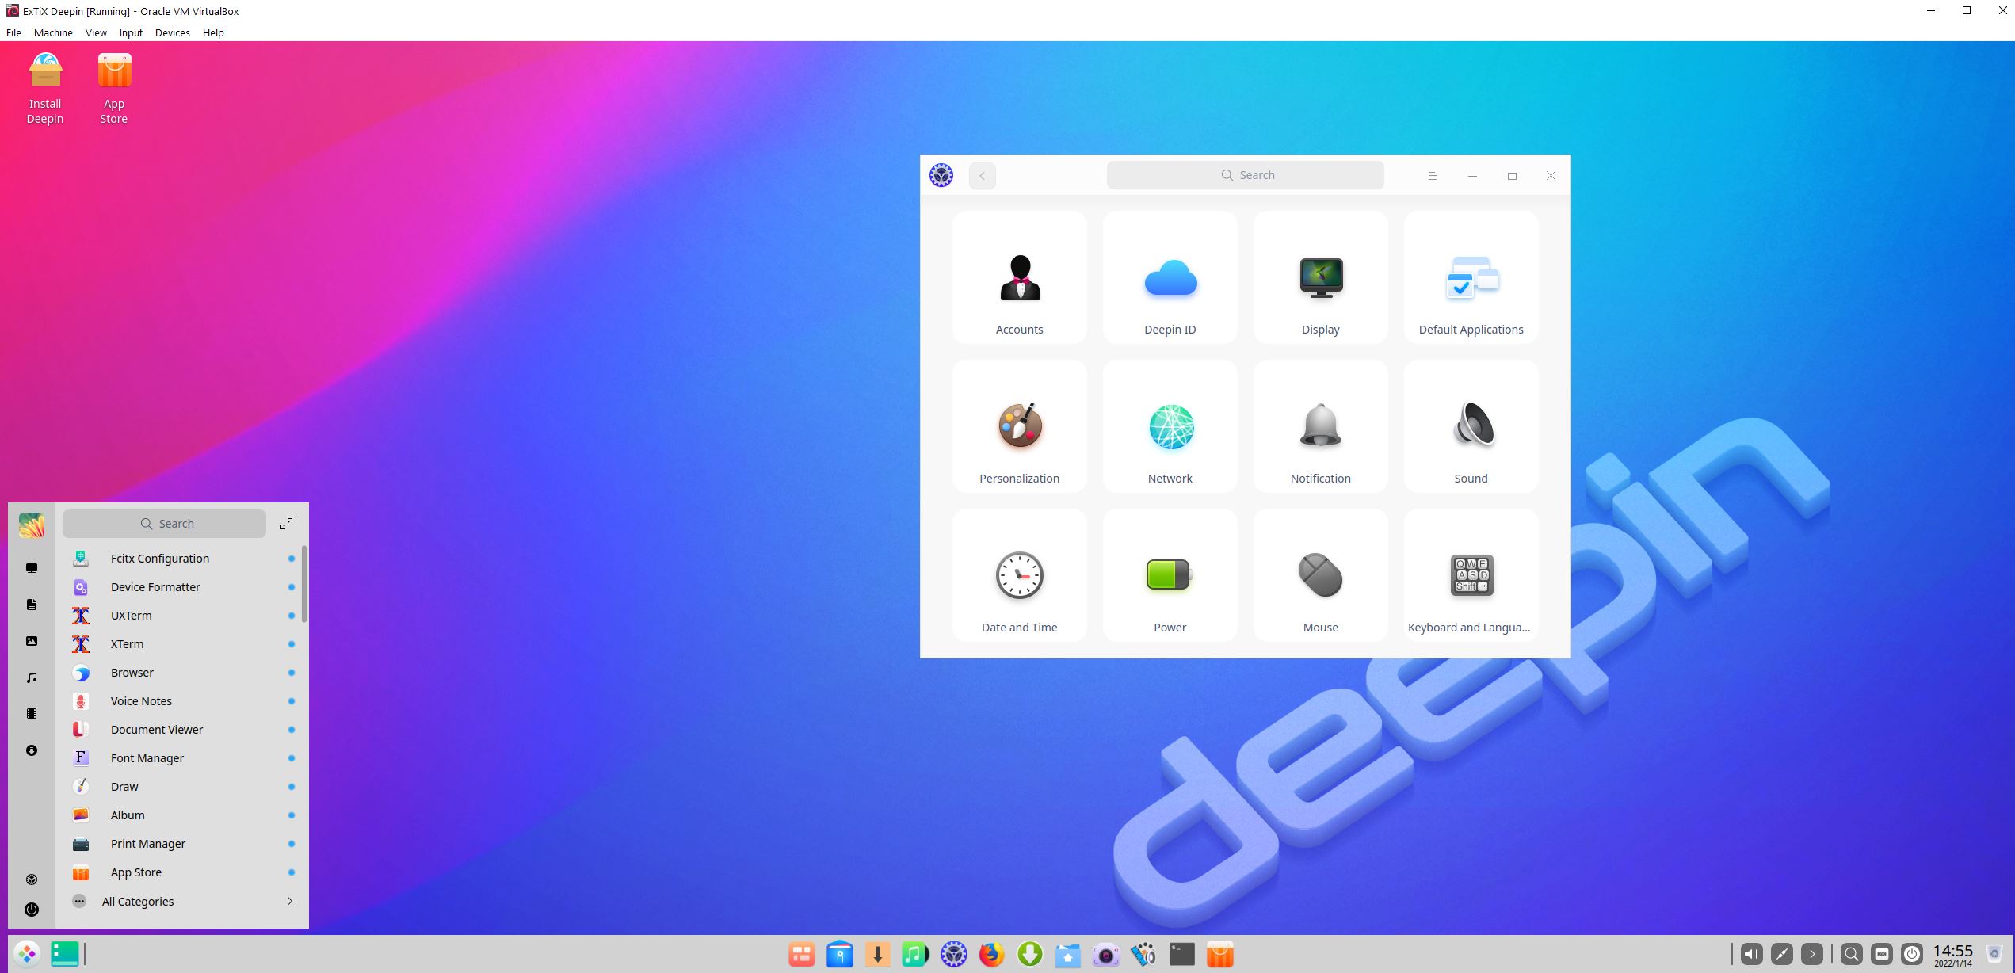Click the dock tray power button
Screen dimensions: 2015x973
[1912, 954]
